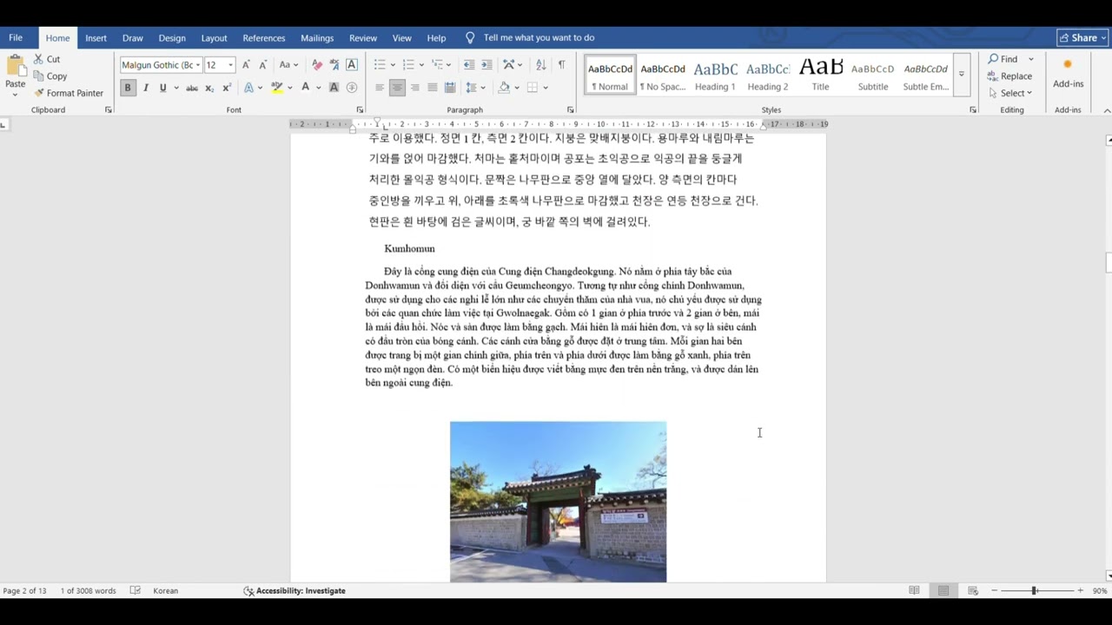Apply the Subtitle style
1112x625 pixels.
point(873,74)
